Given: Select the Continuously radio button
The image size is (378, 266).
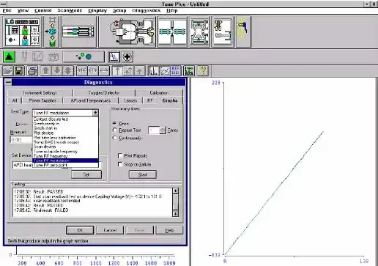Looking at the screenshot, I should coord(114,138).
